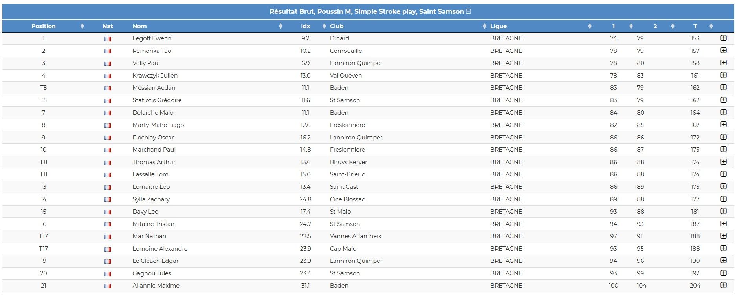The width and height of the screenshot is (737, 295).
Task: Open plus icon on Mitaine Tristan row
Action: (724, 224)
